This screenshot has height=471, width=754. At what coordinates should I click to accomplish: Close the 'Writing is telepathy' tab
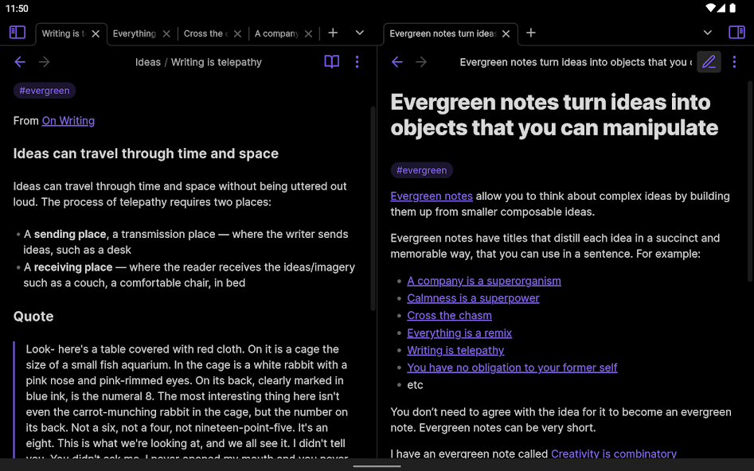tap(96, 33)
